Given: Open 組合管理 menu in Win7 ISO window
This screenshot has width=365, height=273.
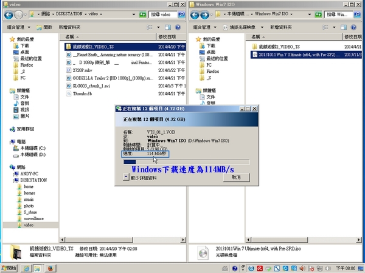Looking at the screenshot, I should pos(205,27).
